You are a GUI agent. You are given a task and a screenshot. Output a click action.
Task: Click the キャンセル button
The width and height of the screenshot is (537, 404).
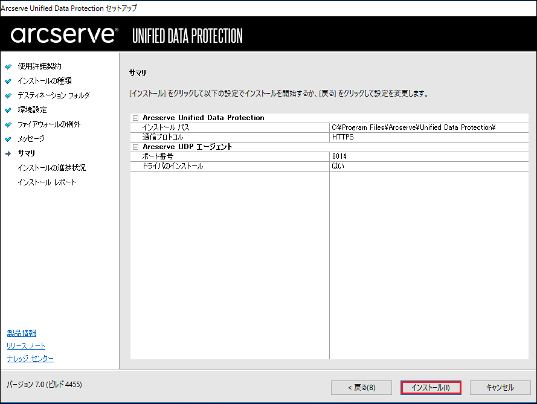point(500,388)
